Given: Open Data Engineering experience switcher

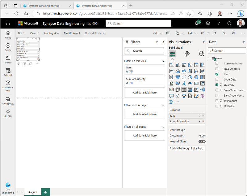Looking at the screenshot, I should tap(8, 188).
